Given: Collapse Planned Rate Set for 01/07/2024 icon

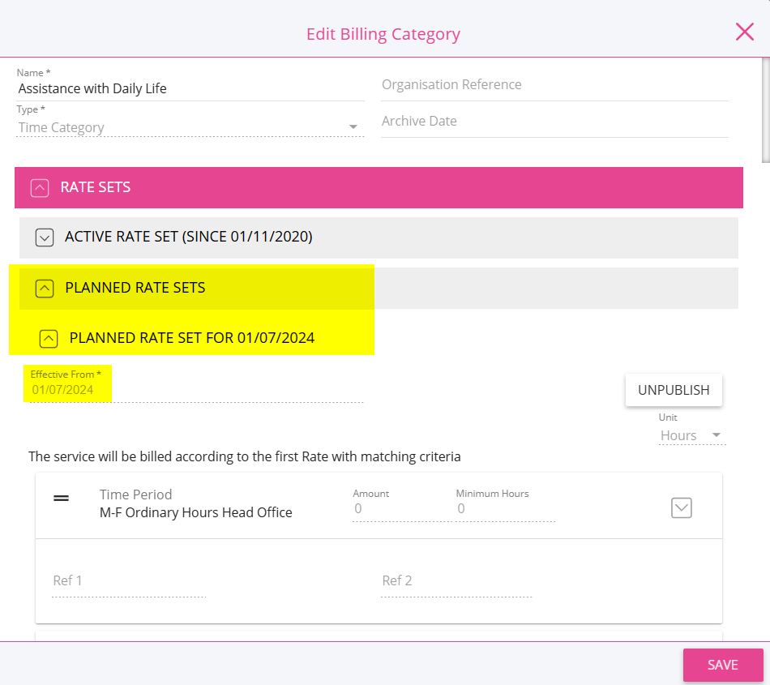Looking at the screenshot, I should [49, 339].
